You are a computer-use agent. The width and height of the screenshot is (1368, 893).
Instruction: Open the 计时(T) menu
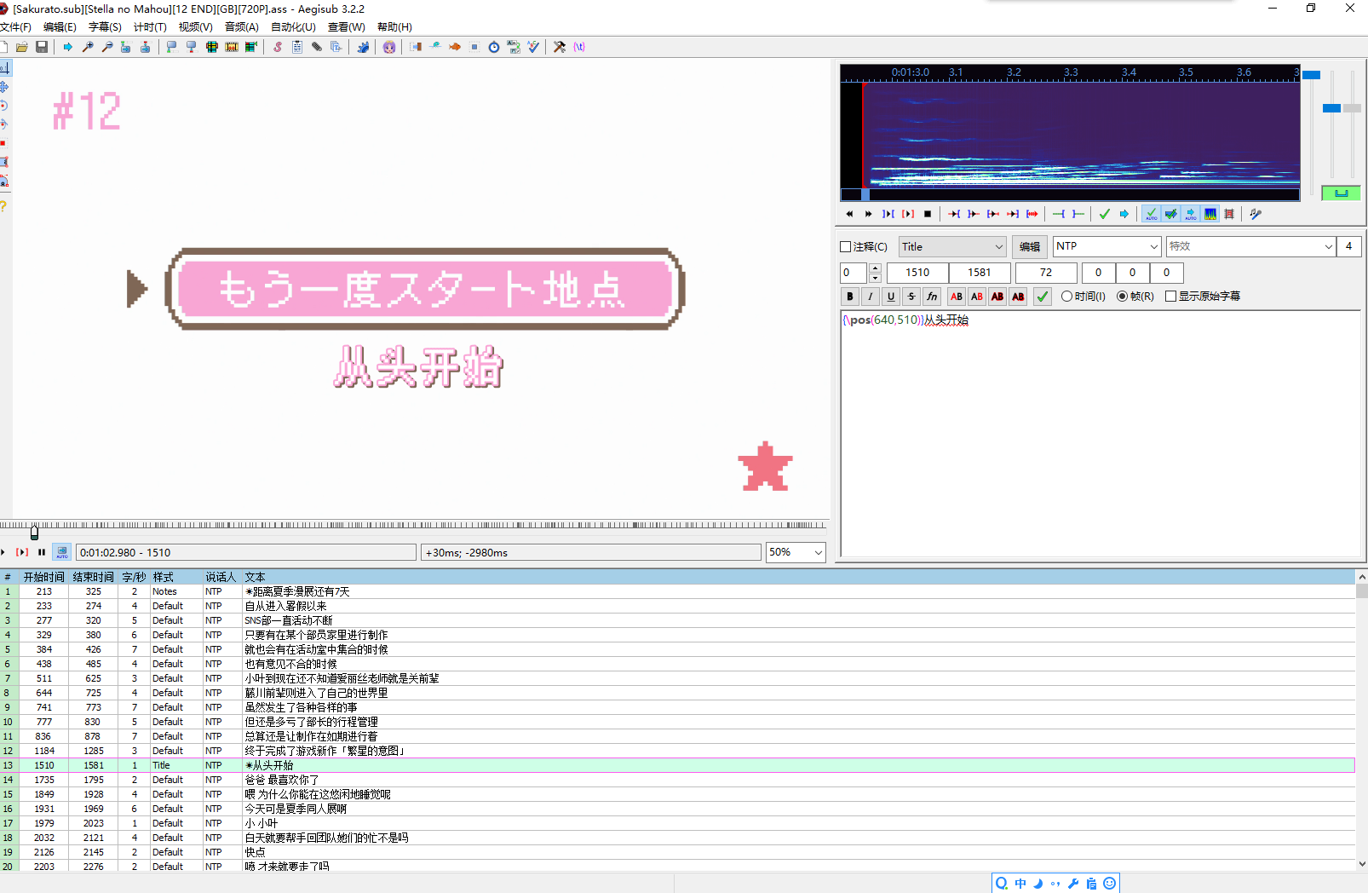[x=150, y=27]
